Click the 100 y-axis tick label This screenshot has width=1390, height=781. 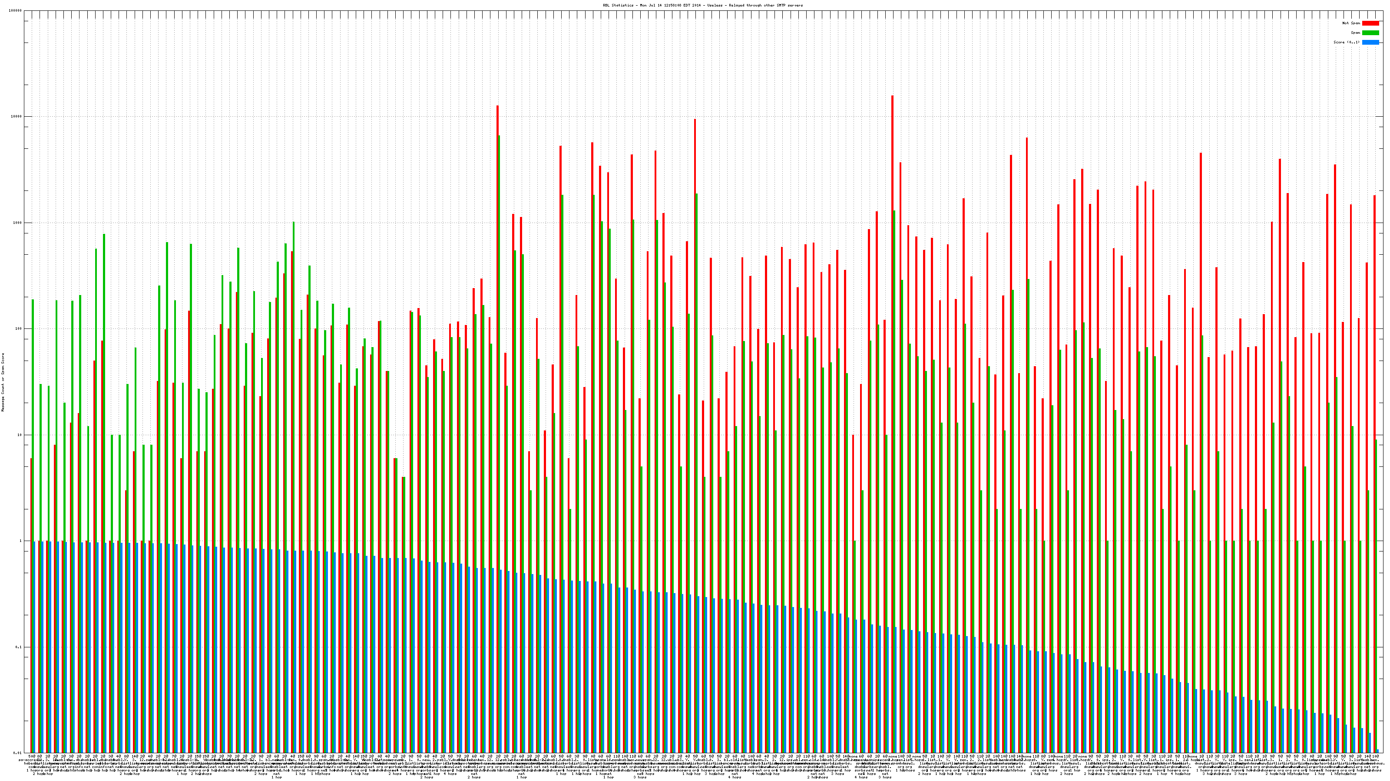pos(19,329)
